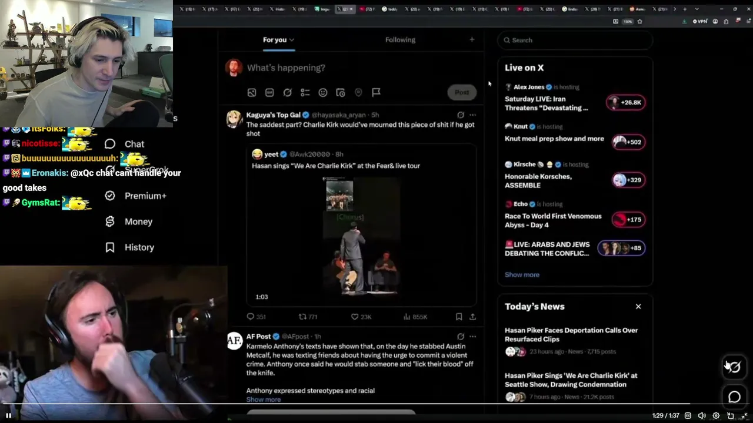The image size is (753, 423).
Task: Show more of the AF Post tweet
Action: (x=264, y=399)
